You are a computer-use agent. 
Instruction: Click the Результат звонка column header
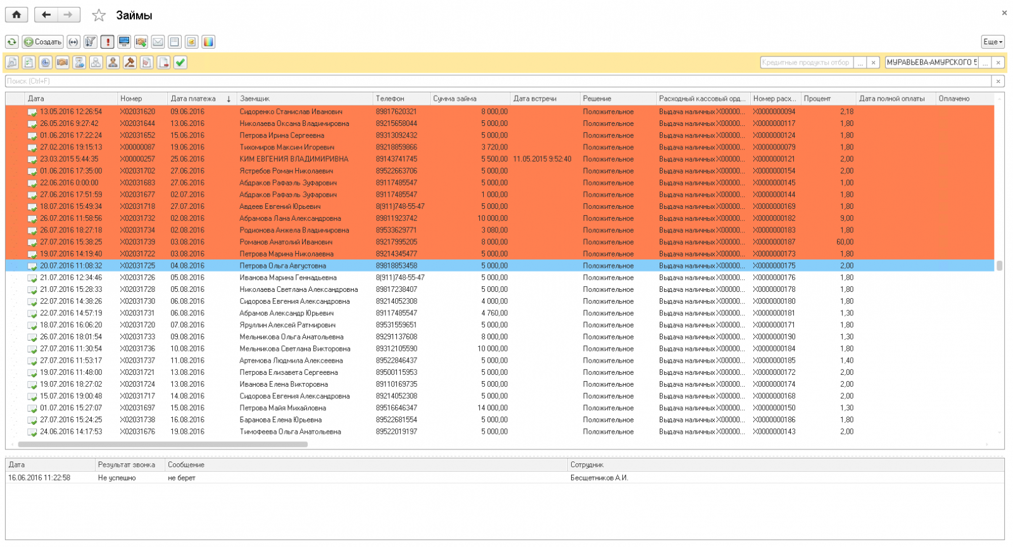pyautogui.click(x=130, y=465)
